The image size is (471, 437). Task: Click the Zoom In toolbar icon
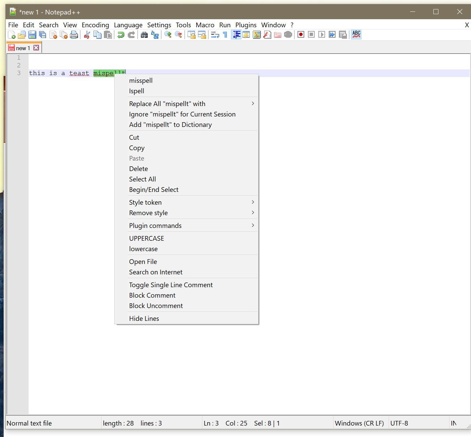point(168,35)
